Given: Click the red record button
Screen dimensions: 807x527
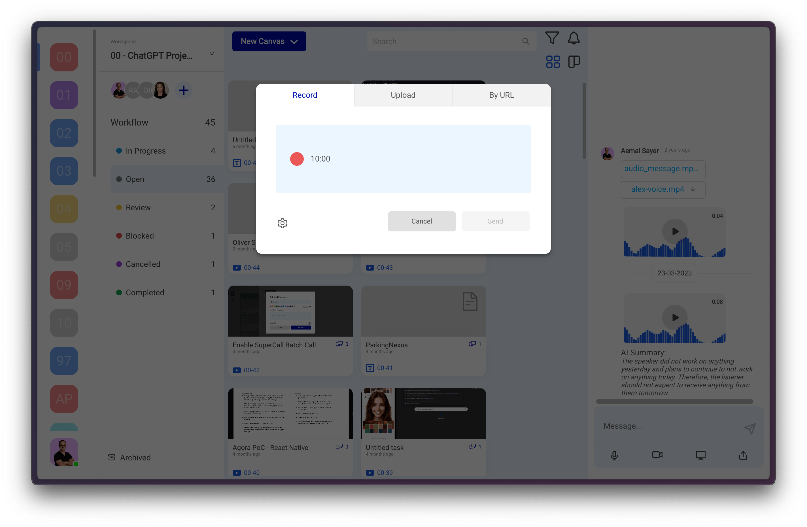Looking at the screenshot, I should [x=296, y=158].
